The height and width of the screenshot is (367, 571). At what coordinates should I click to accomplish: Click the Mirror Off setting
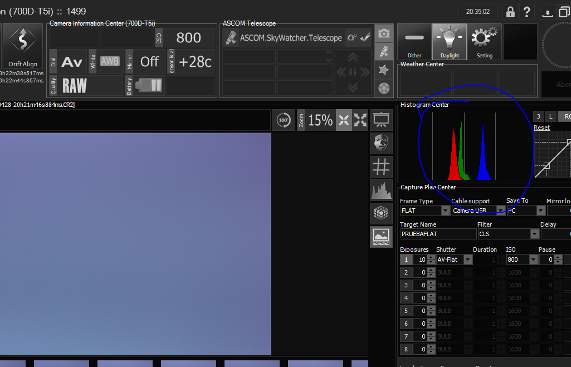[145, 61]
